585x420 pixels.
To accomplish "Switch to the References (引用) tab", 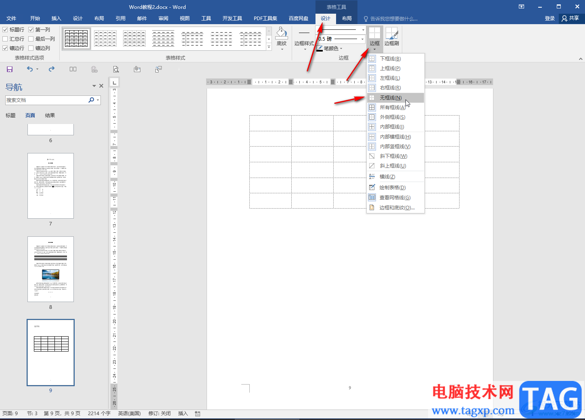I will [x=121, y=19].
